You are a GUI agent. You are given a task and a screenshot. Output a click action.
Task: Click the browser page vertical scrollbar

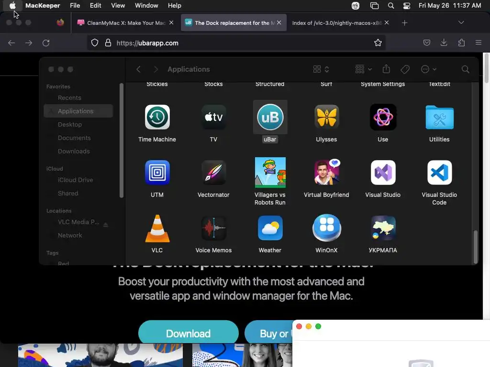[x=486, y=68]
